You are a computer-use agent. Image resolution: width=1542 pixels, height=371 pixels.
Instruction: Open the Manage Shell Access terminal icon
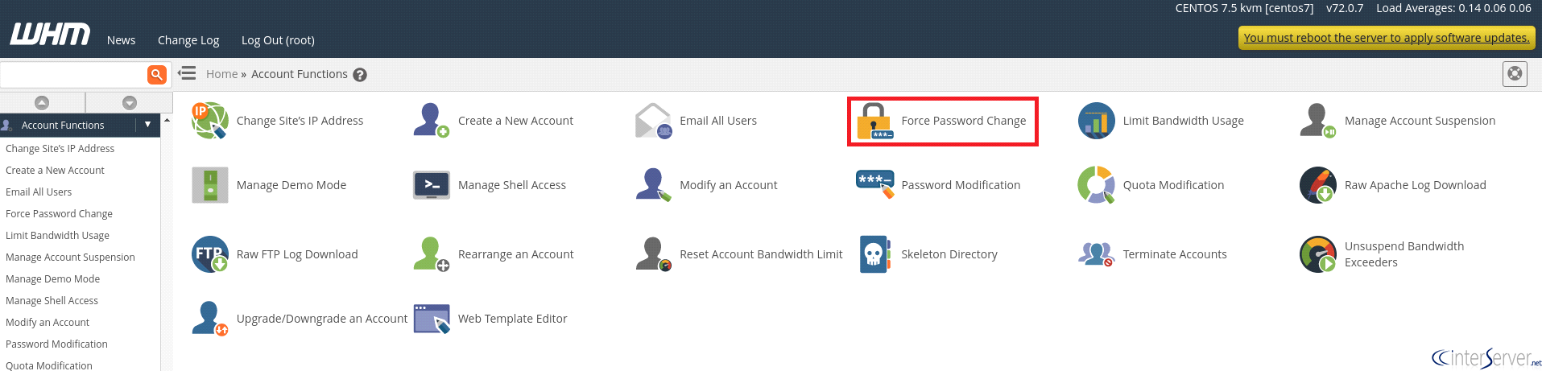click(x=432, y=185)
